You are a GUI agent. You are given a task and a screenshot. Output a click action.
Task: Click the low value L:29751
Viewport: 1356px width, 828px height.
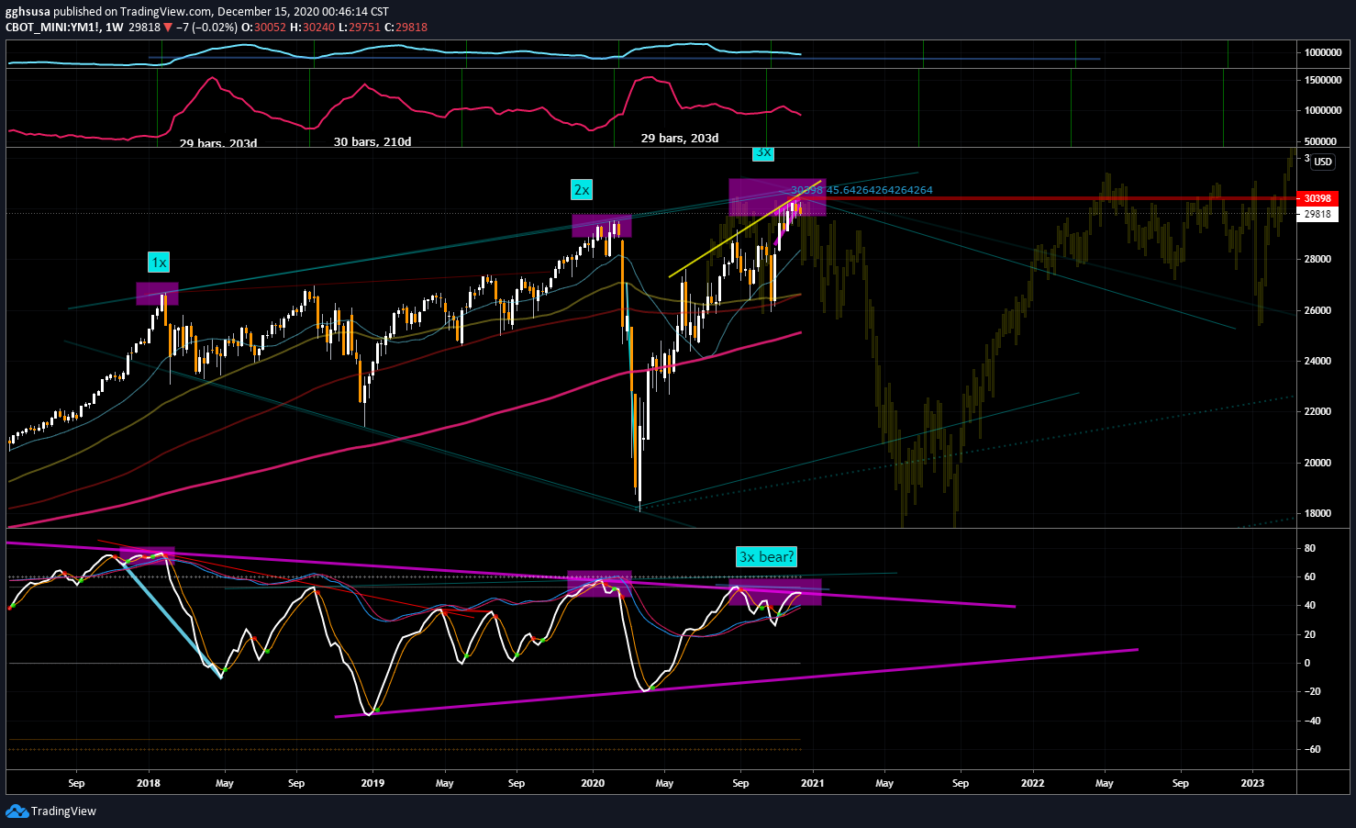pos(359,27)
